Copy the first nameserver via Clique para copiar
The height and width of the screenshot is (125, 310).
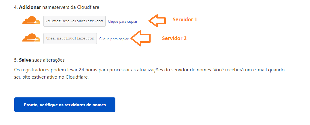[123, 22]
